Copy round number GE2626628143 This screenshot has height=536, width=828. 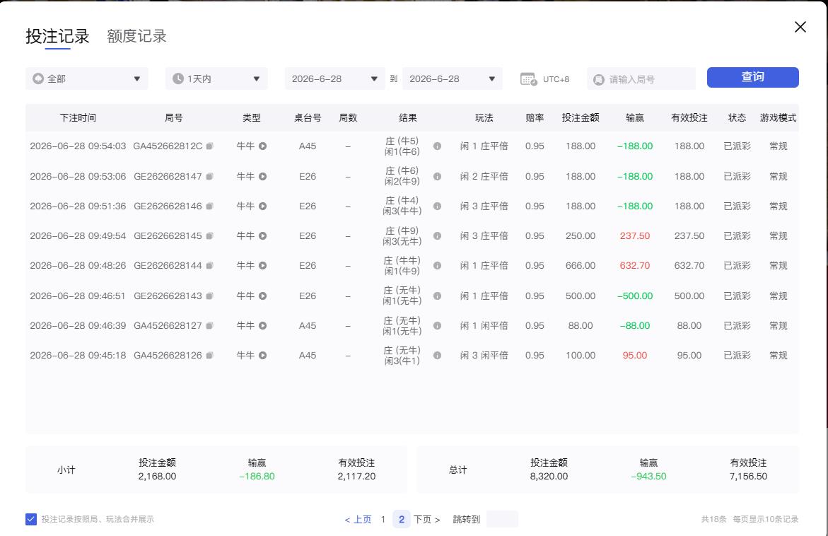tap(209, 296)
